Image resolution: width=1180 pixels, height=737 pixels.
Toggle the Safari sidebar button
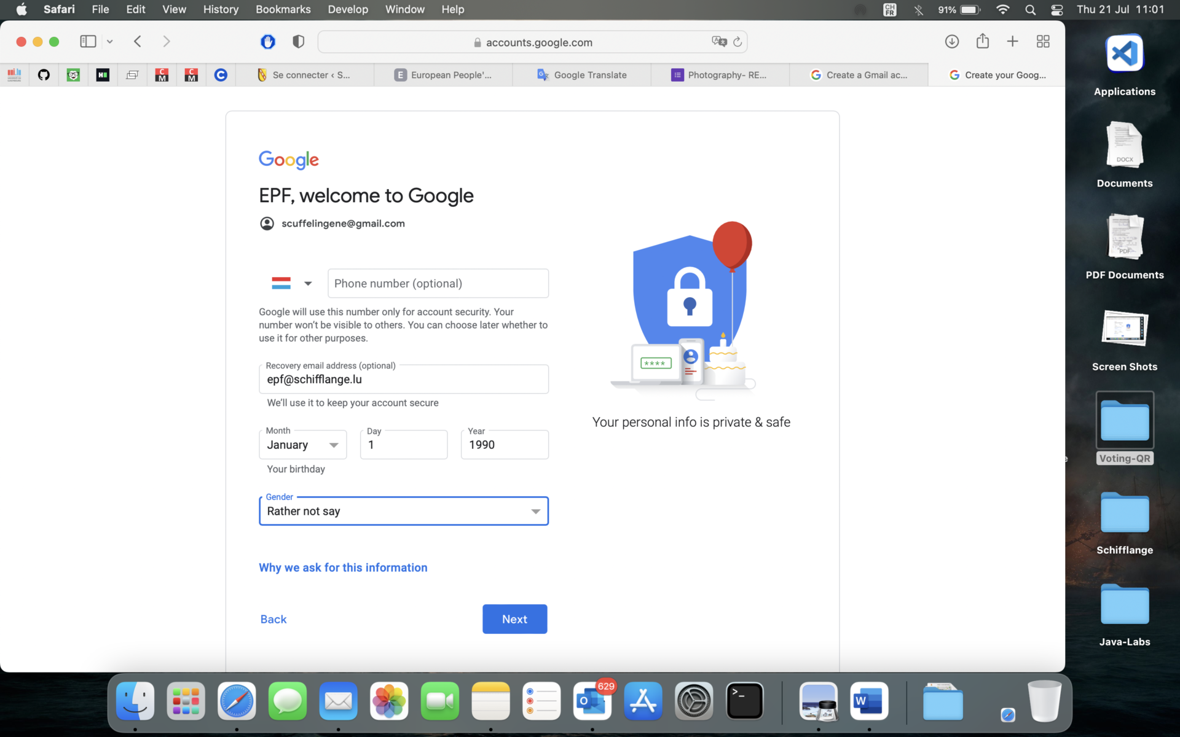(88, 42)
